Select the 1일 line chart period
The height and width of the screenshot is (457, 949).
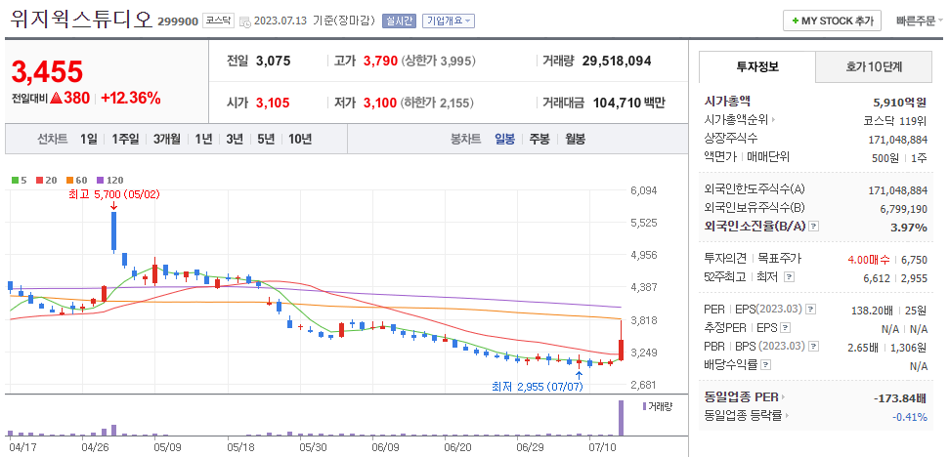pos(88,139)
